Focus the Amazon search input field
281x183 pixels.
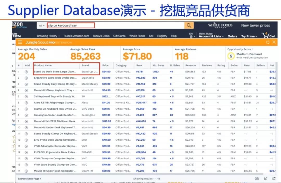pos(116,25)
